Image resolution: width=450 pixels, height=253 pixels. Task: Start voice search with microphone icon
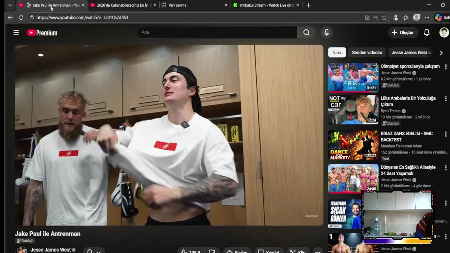(327, 32)
